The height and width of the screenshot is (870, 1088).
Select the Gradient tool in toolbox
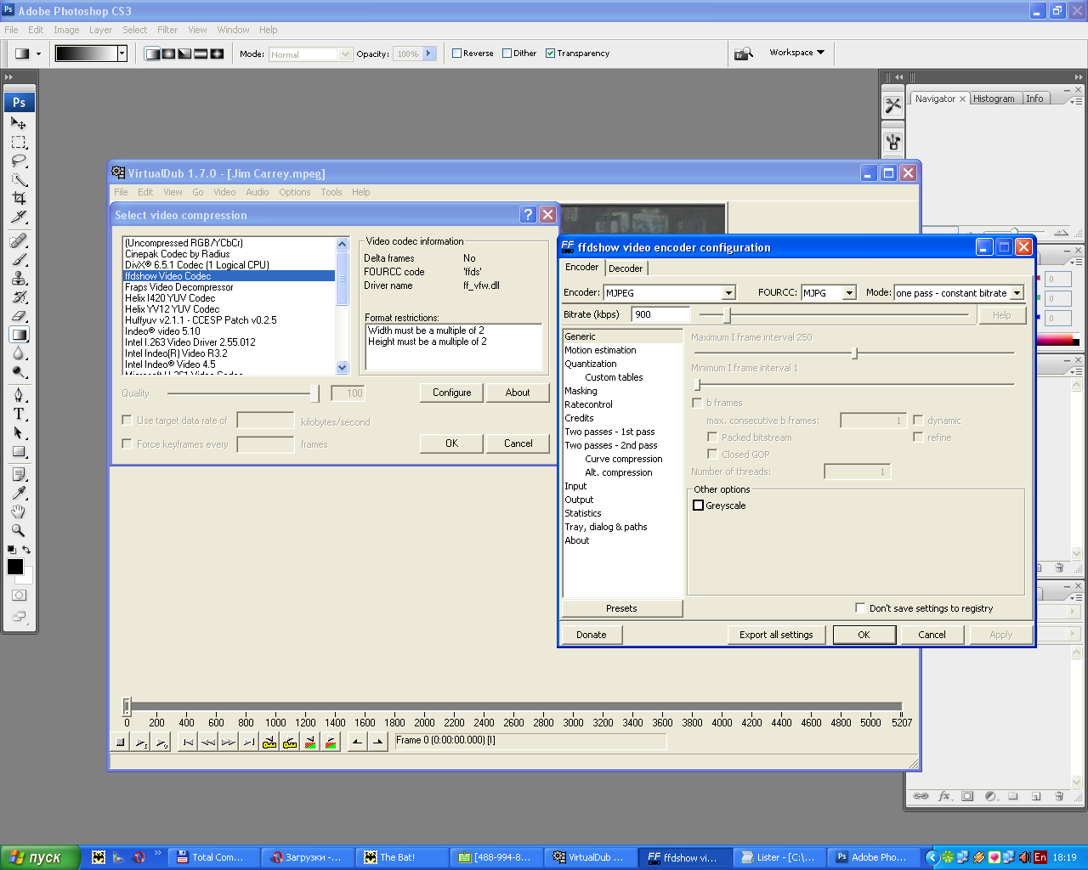[19, 334]
